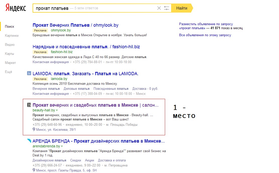Click the green lamoda.by URL
The height and width of the screenshot is (173, 279).
(x=59, y=79)
